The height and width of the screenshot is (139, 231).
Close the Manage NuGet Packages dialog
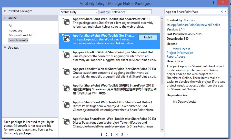223,2
